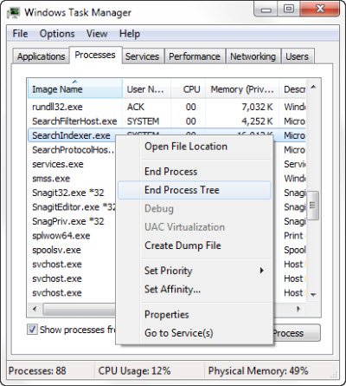This screenshot has width=346, height=386.
Task: Click the Task Manager title bar icon
Action: [13, 13]
